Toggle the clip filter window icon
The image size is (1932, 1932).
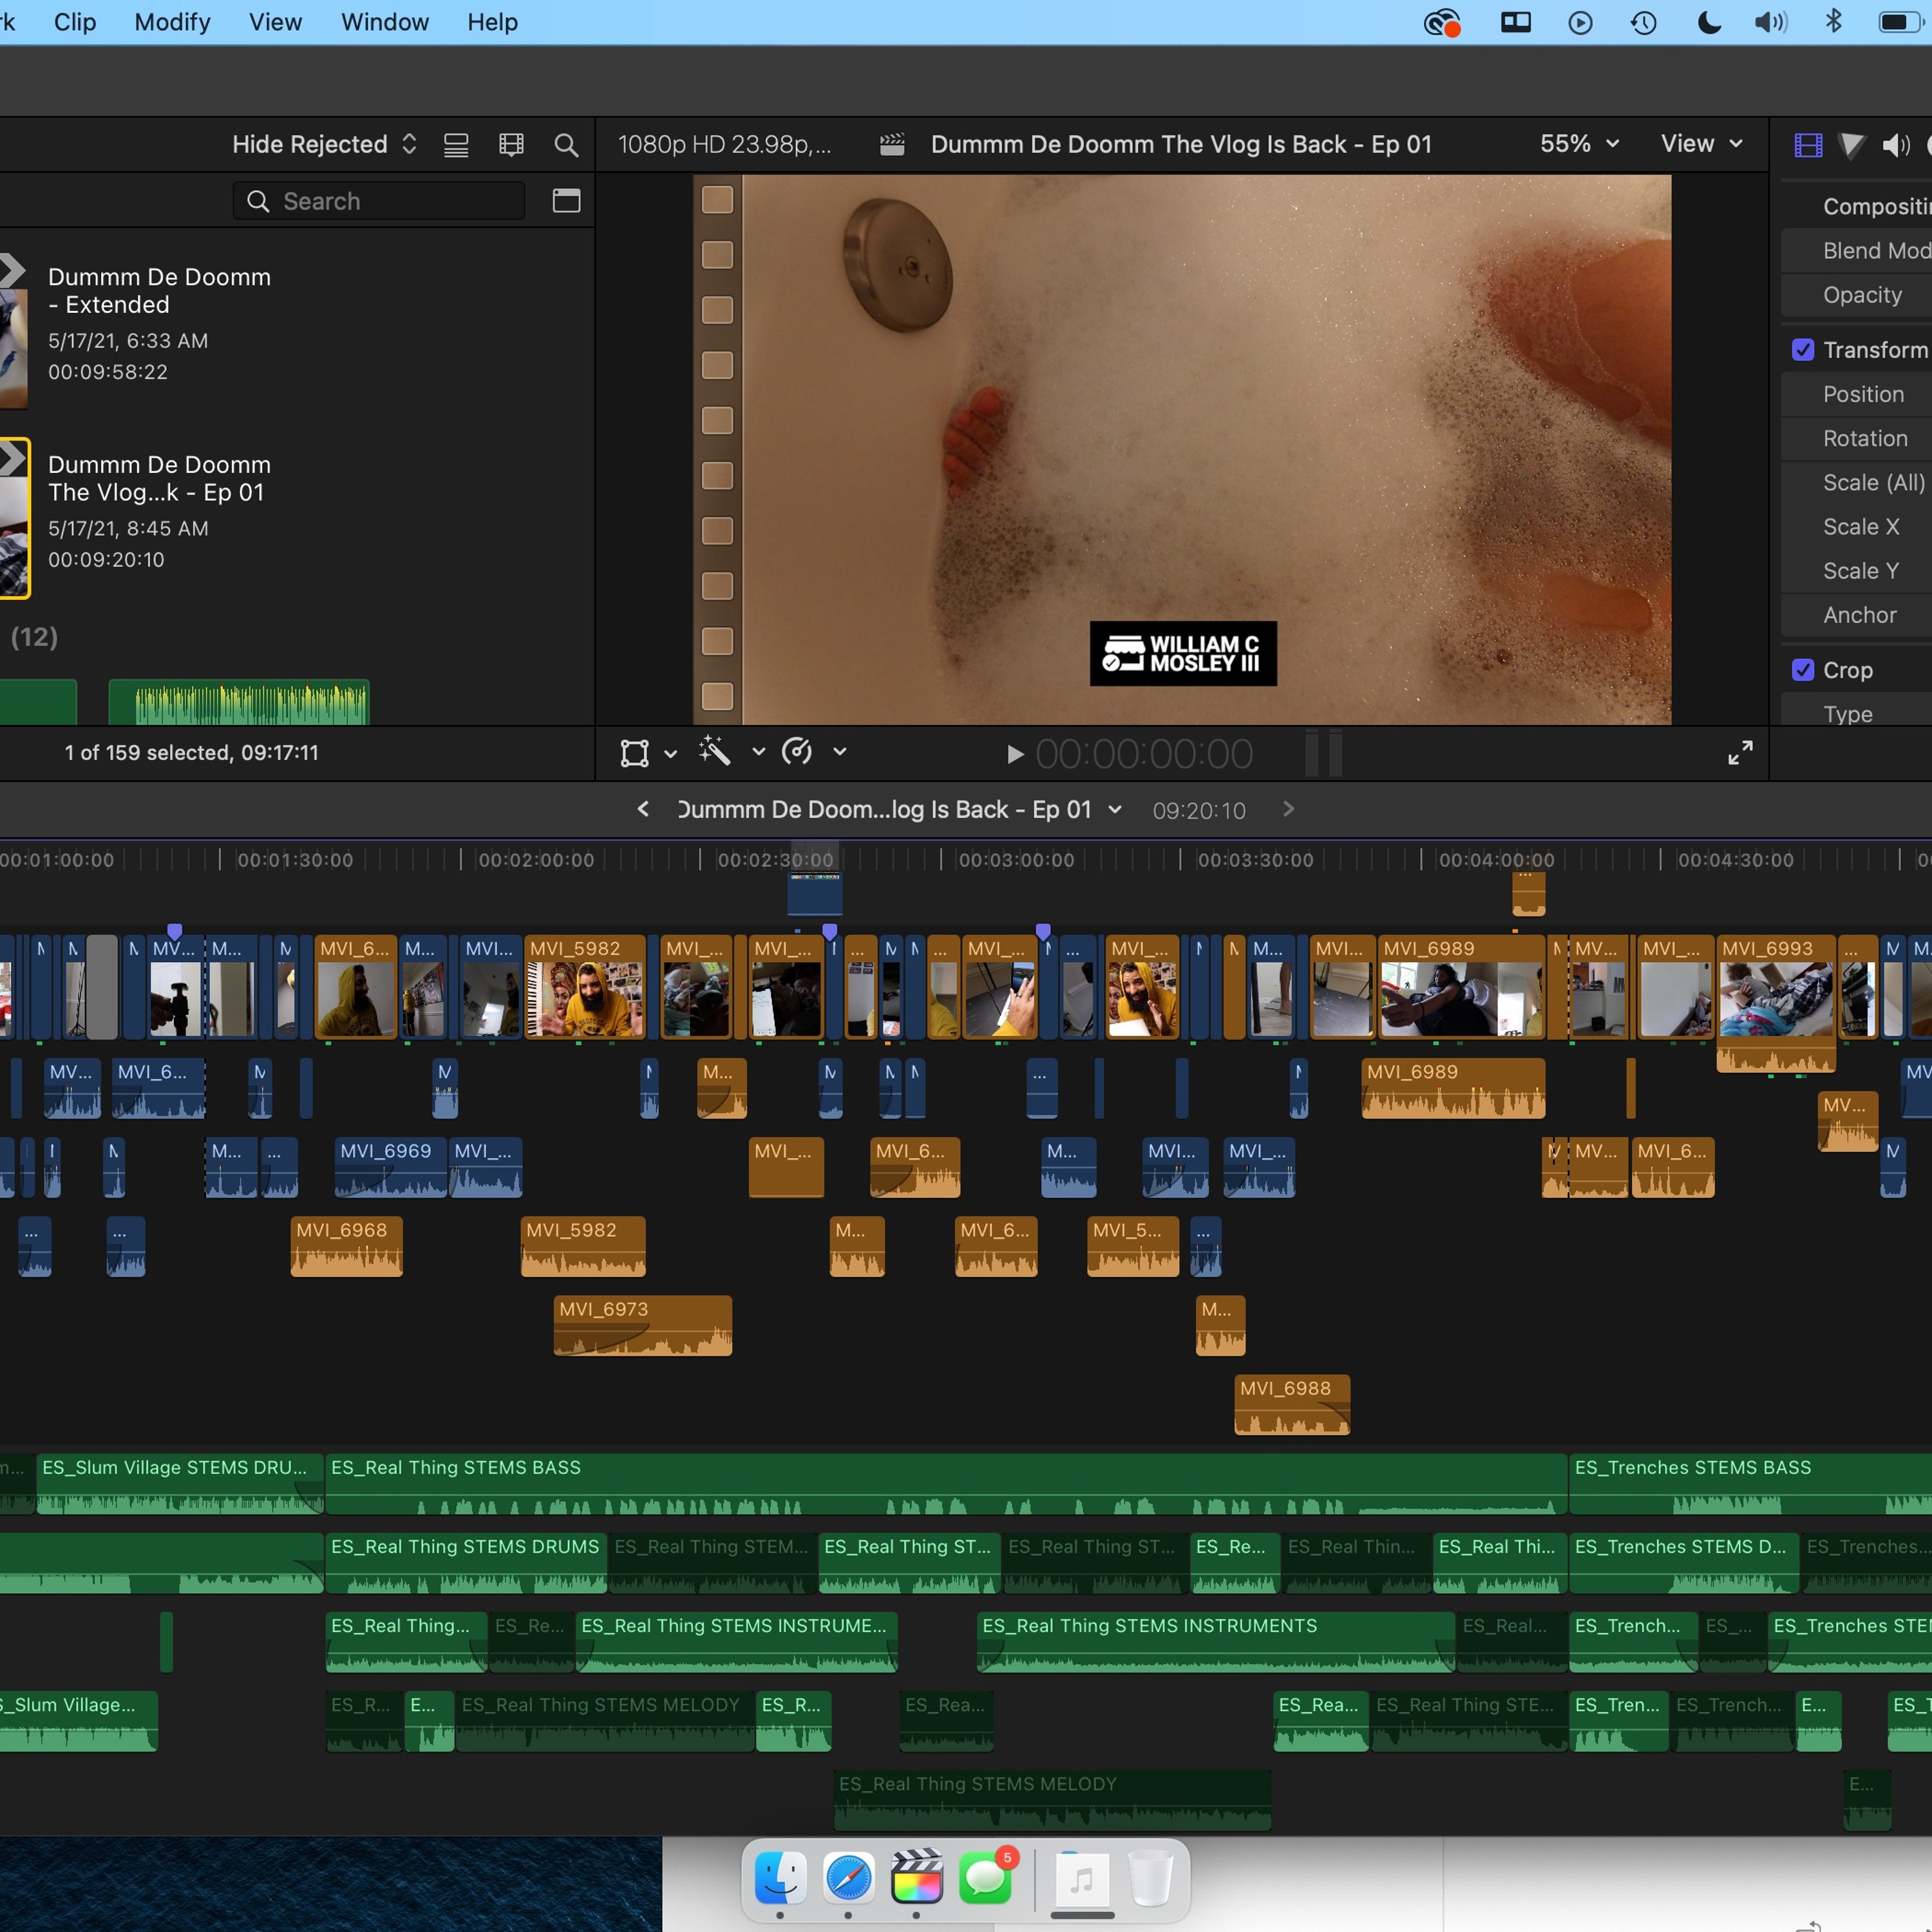[x=566, y=201]
